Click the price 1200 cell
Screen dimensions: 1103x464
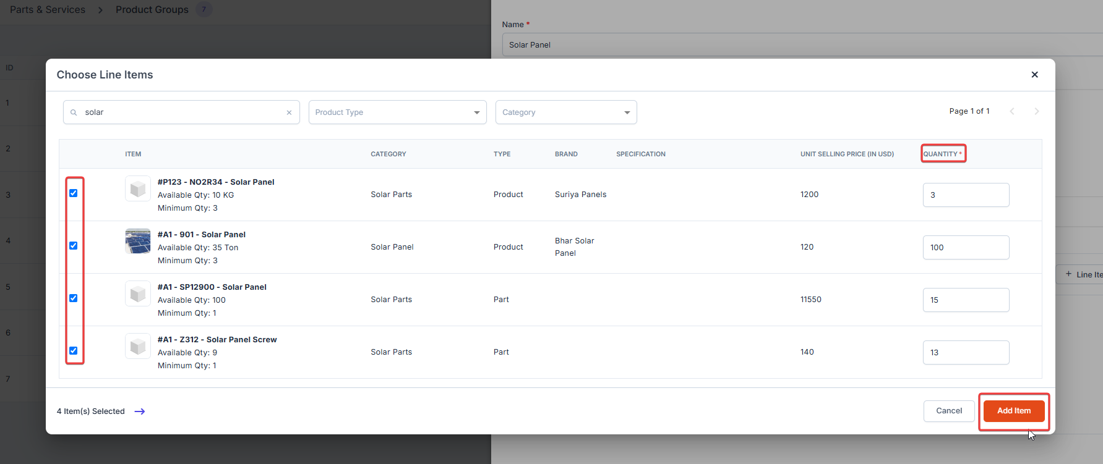tap(809, 195)
